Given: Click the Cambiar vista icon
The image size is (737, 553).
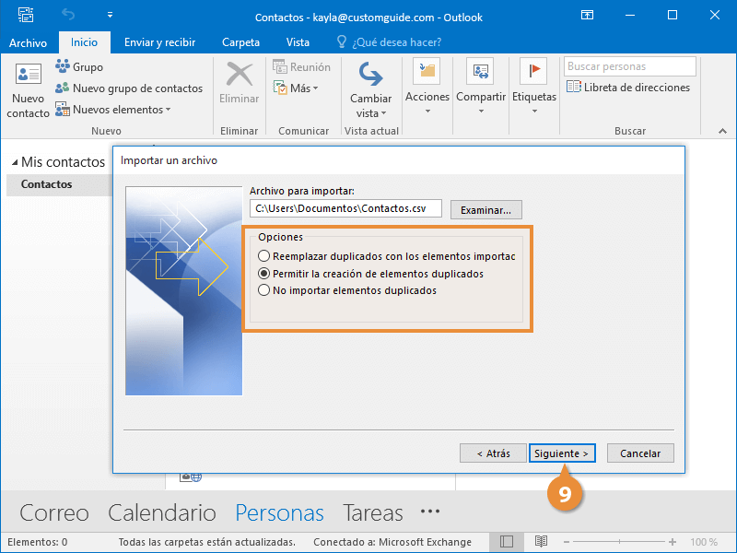Looking at the screenshot, I should [370, 74].
